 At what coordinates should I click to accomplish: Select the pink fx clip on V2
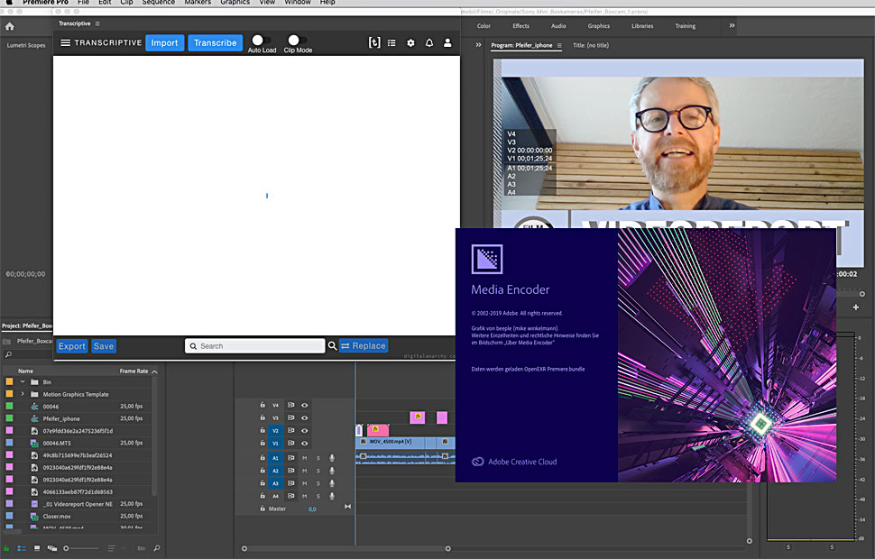point(378,430)
